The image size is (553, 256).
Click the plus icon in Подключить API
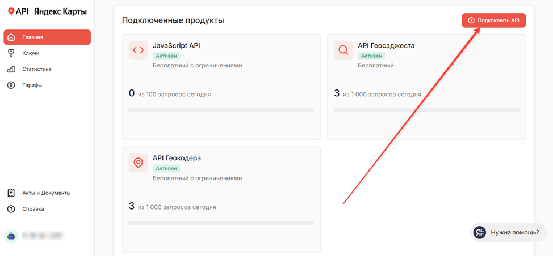(x=471, y=20)
